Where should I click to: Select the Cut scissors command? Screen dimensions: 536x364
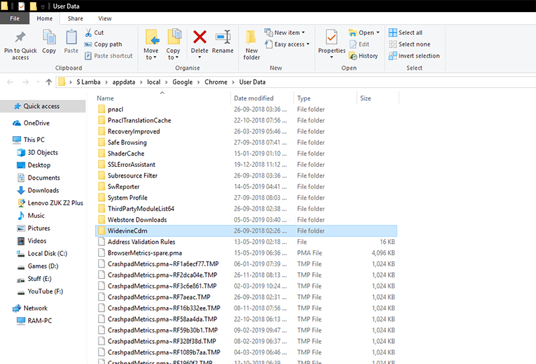(94, 32)
